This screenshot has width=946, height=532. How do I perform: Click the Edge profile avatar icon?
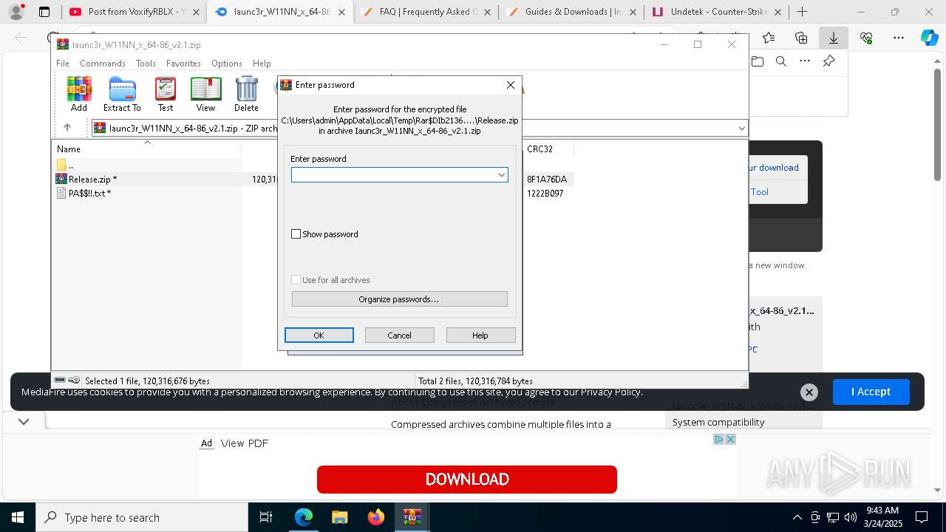pyautogui.click(x=16, y=12)
